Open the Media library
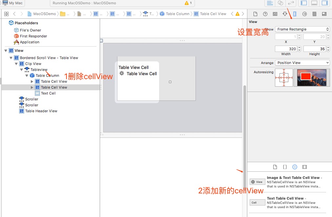Image resolution: width=332 pixels, height=217 pixels. click(x=304, y=167)
